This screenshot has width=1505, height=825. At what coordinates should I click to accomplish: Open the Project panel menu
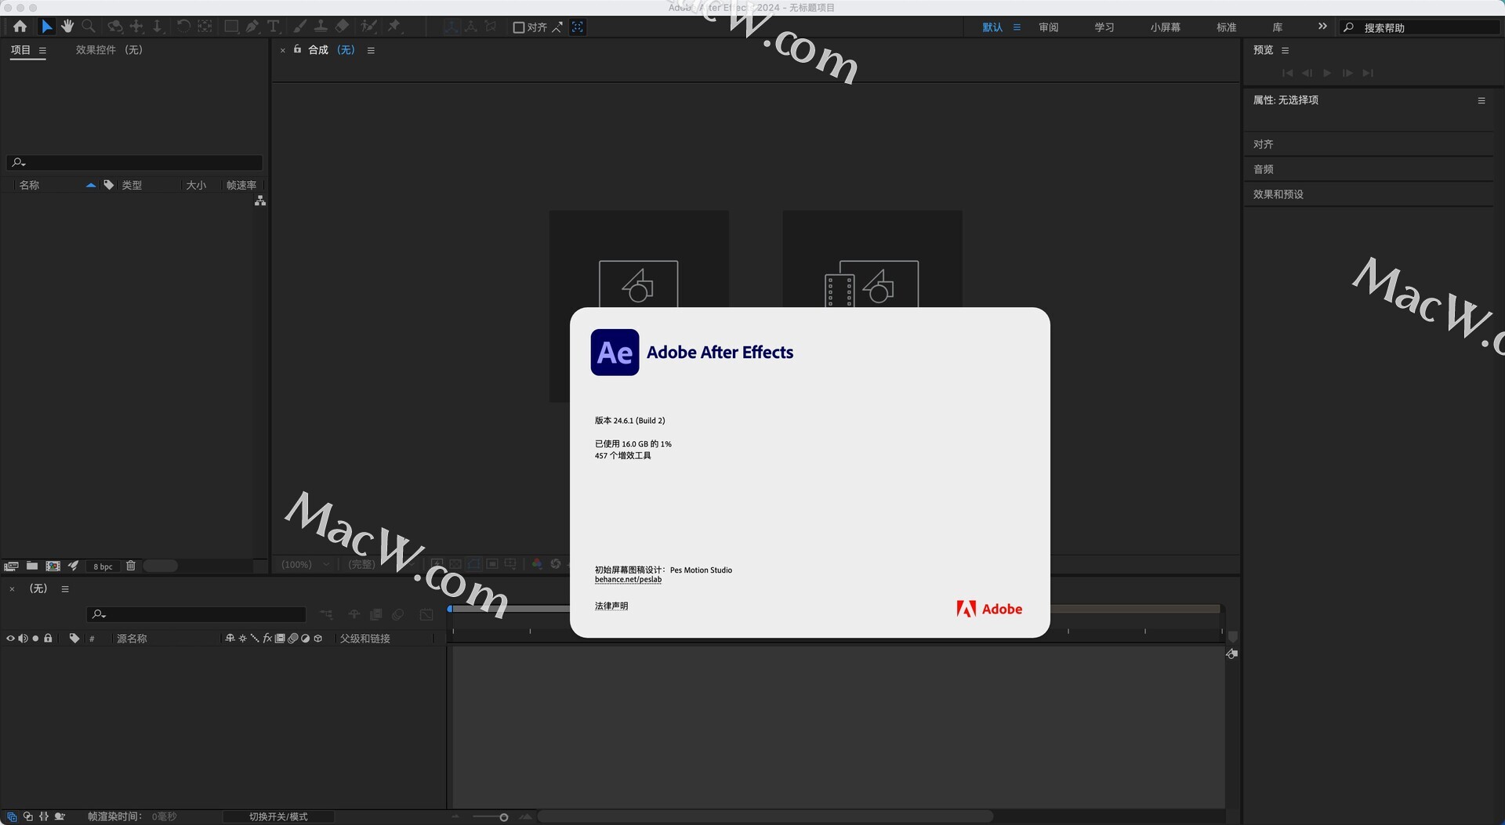point(42,50)
